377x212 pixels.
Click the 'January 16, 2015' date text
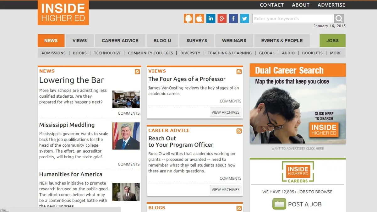pos(330,26)
